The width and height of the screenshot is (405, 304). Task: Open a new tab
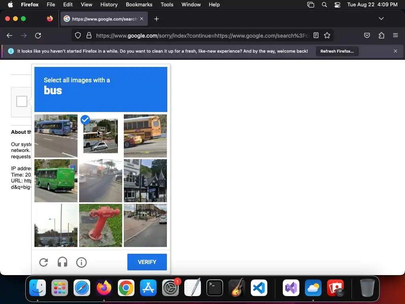156,19
